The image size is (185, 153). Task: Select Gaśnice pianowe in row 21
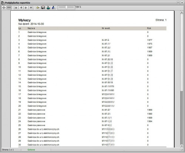(x=36, y=110)
